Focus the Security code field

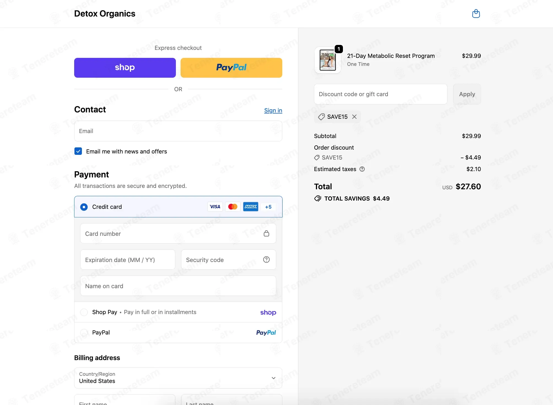229,260
